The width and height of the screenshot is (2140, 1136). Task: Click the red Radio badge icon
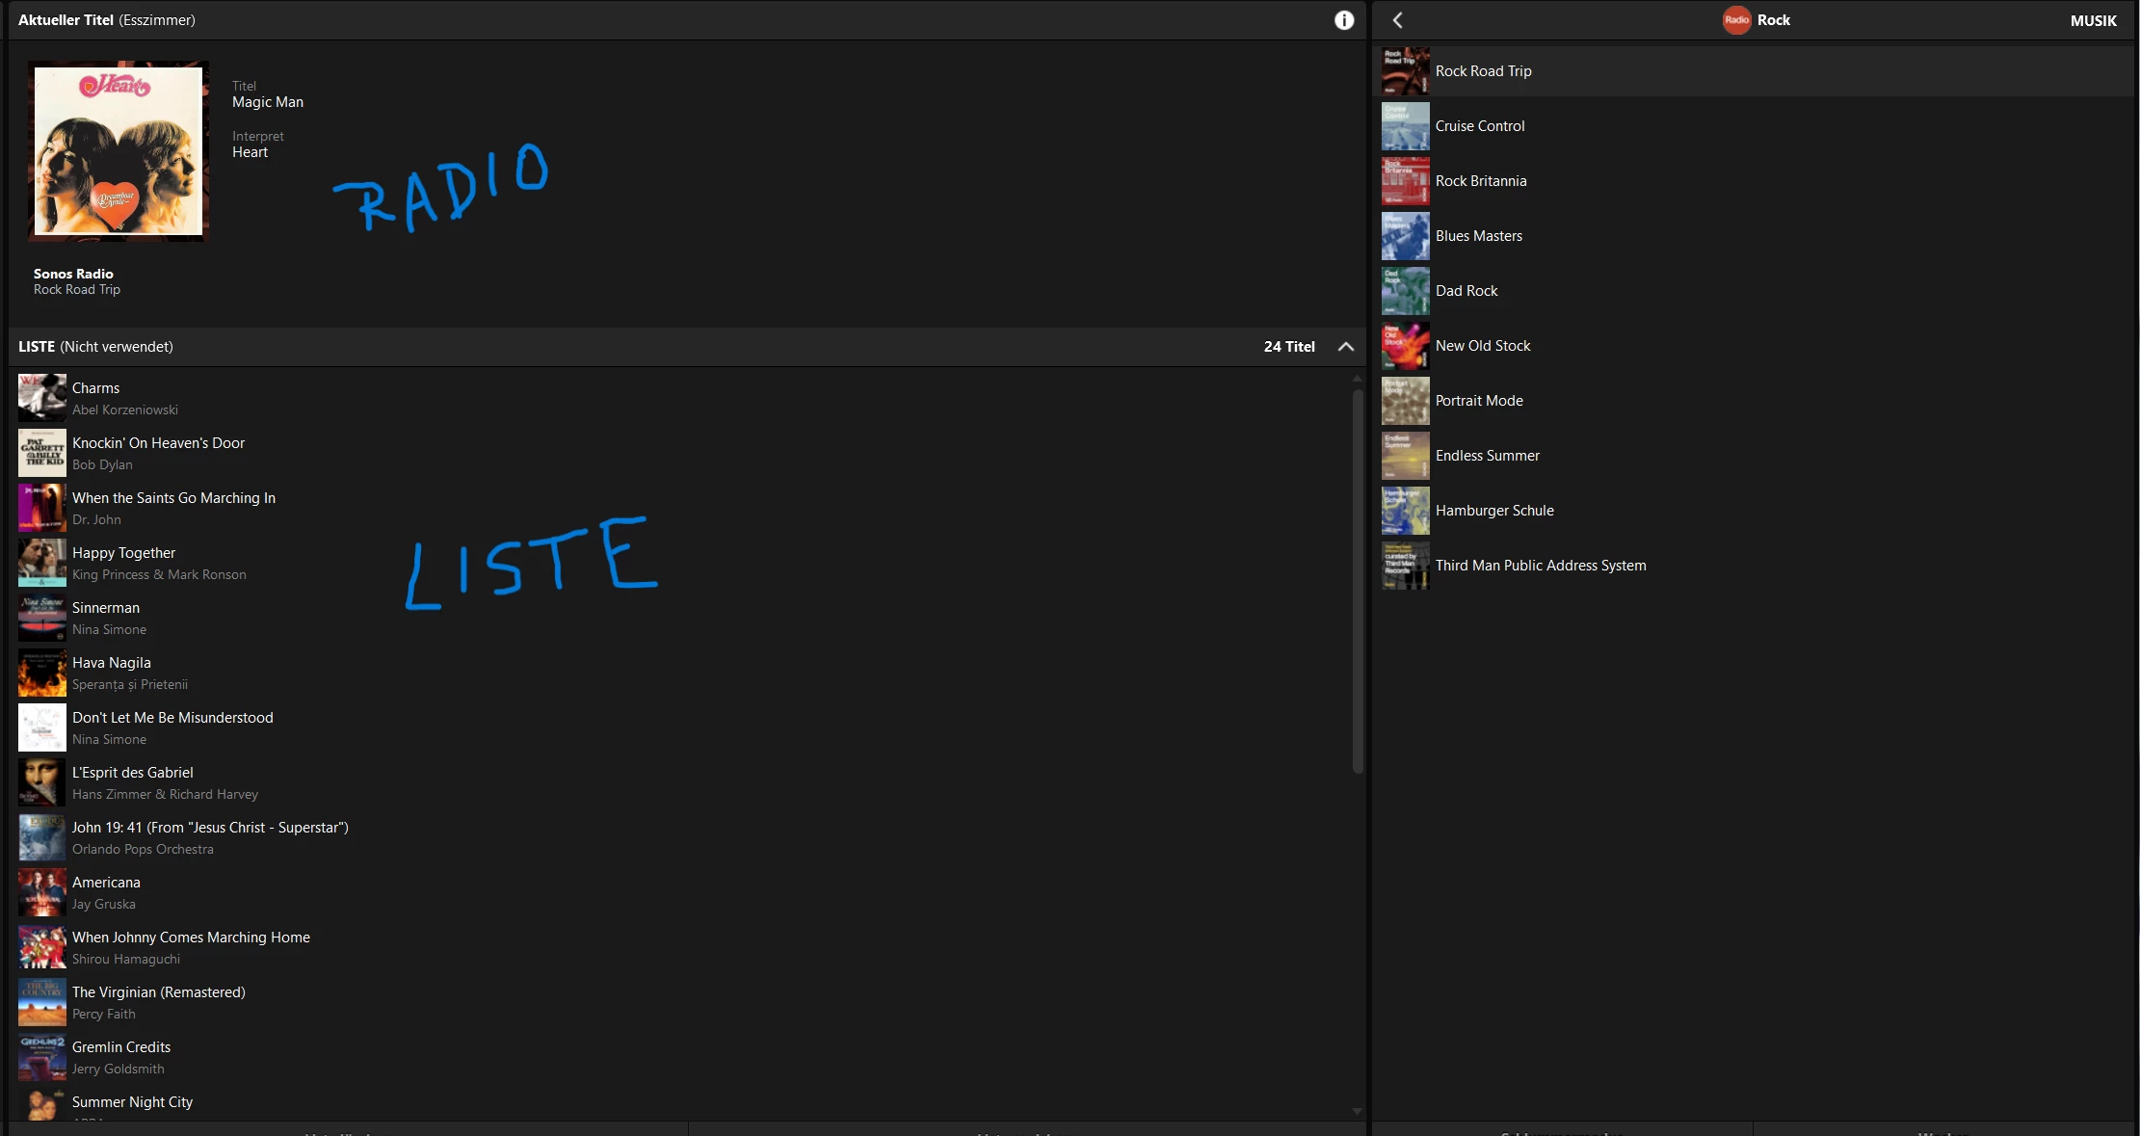click(x=1736, y=20)
